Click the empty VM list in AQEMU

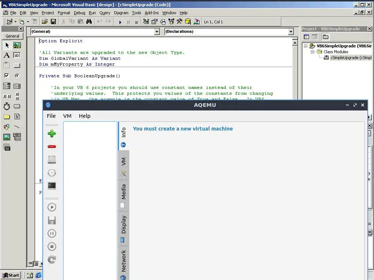[x=90, y=201]
